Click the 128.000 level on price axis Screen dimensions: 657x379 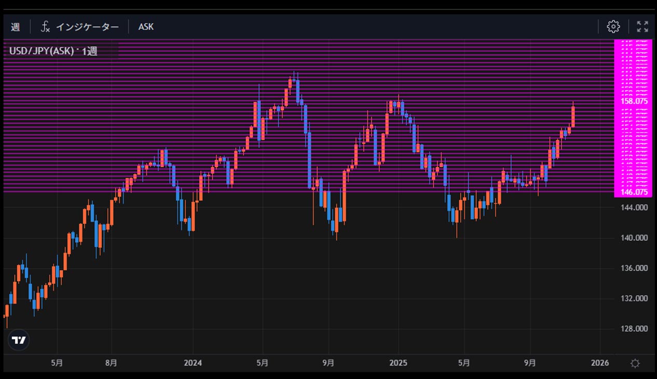(634, 329)
